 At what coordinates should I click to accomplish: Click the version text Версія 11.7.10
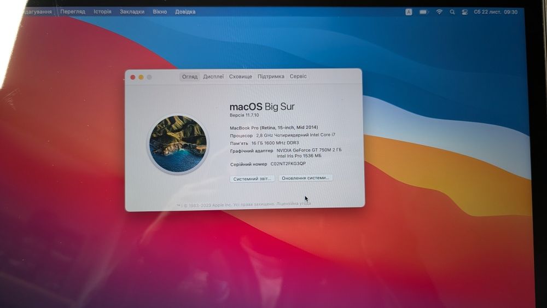tap(244, 115)
